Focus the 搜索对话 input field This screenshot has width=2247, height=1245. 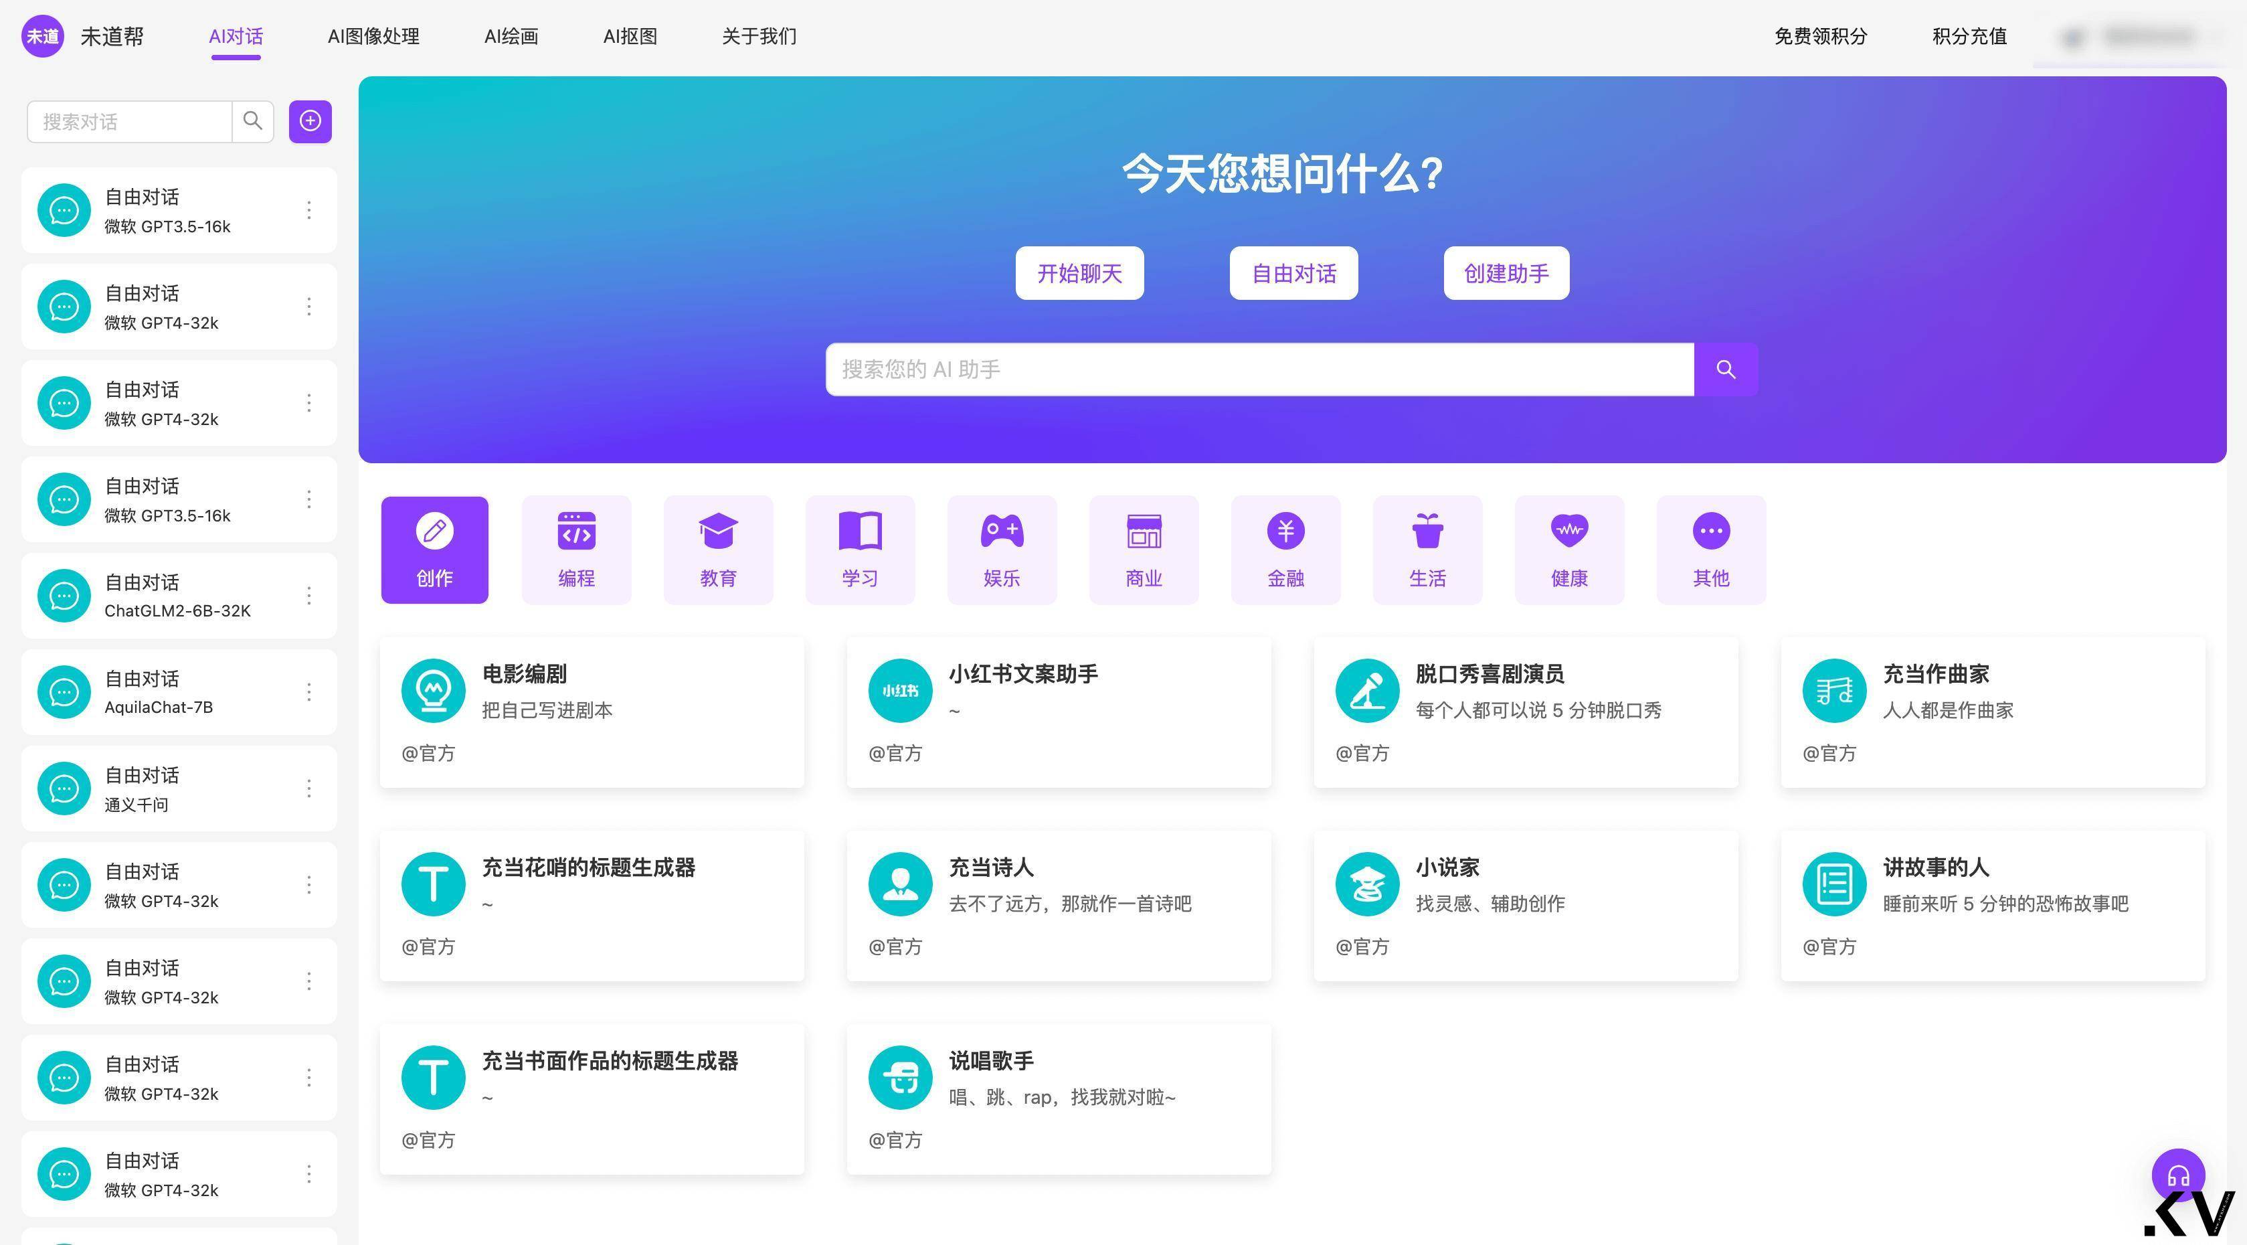(x=130, y=121)
